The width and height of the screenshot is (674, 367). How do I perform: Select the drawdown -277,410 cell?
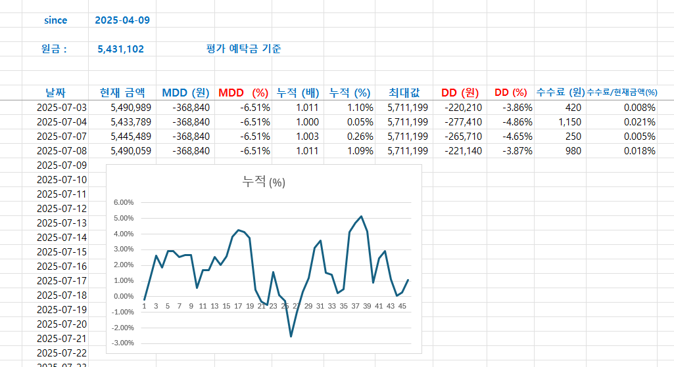click(460, 122)
